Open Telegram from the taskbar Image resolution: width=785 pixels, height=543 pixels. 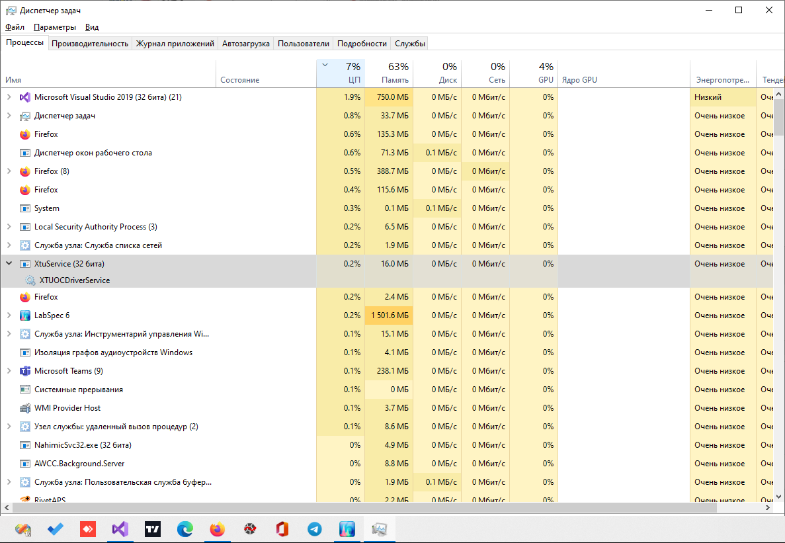pyautogui.click(x=315, y=529)
